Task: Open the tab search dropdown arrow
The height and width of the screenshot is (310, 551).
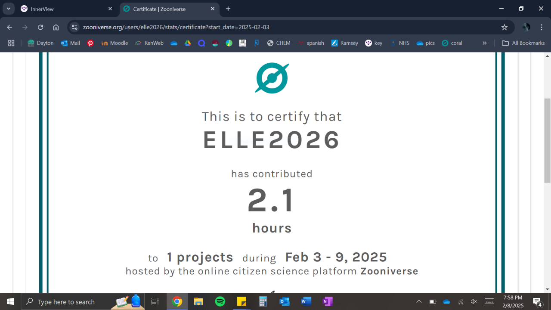Action: click(x=8, y=9)
